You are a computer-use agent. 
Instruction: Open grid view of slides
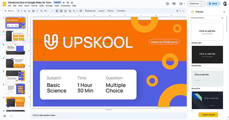5,116
